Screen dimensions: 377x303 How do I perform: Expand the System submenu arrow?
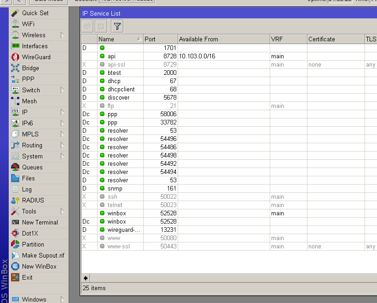tap(62, 156)
